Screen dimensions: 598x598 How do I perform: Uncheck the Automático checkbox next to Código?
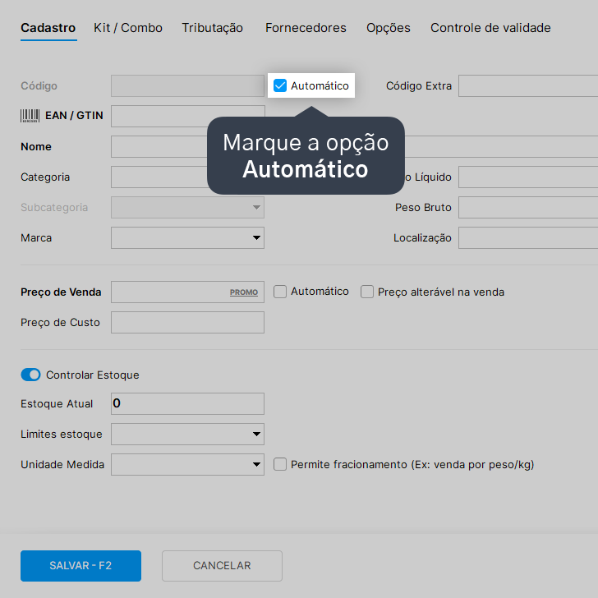(x=280, y=85)
